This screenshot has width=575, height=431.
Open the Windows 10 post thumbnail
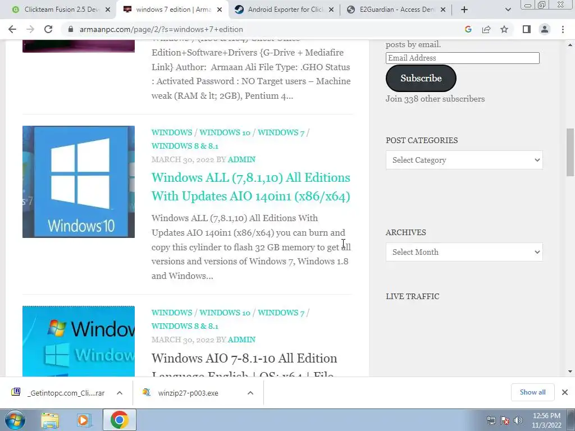(x=79, y=182)
